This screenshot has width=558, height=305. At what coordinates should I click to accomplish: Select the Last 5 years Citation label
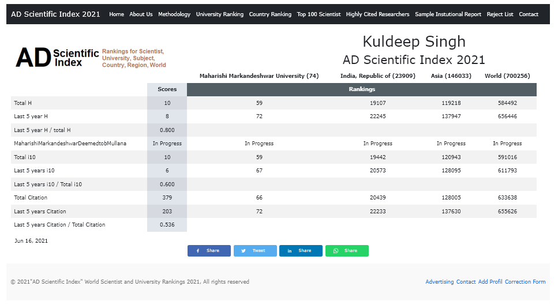point(40,212)
